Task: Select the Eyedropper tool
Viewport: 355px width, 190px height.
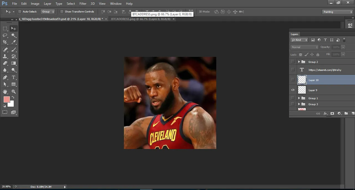Action: pyautogui.click(x=14, y=42)
